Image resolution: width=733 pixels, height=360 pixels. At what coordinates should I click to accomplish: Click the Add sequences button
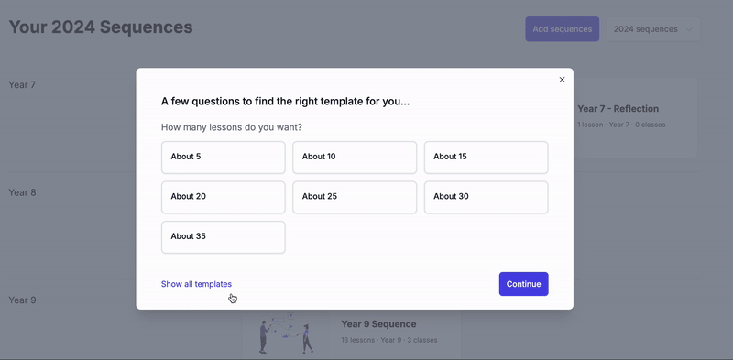pyautogui.click(x=563, y=29)
